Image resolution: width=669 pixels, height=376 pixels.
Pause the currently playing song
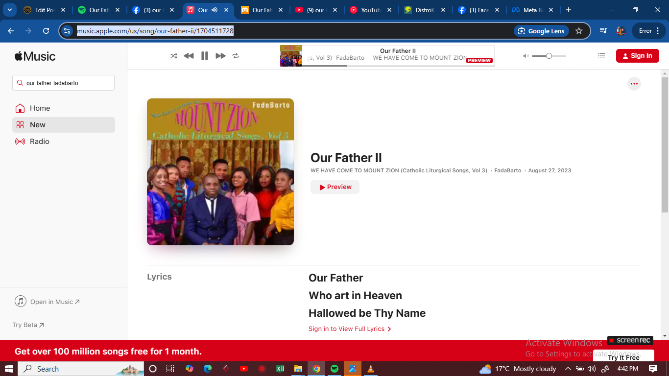205,56
